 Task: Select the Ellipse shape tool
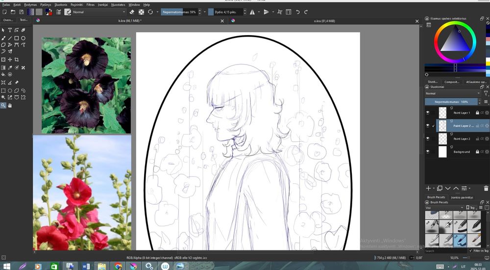[23, 38]
